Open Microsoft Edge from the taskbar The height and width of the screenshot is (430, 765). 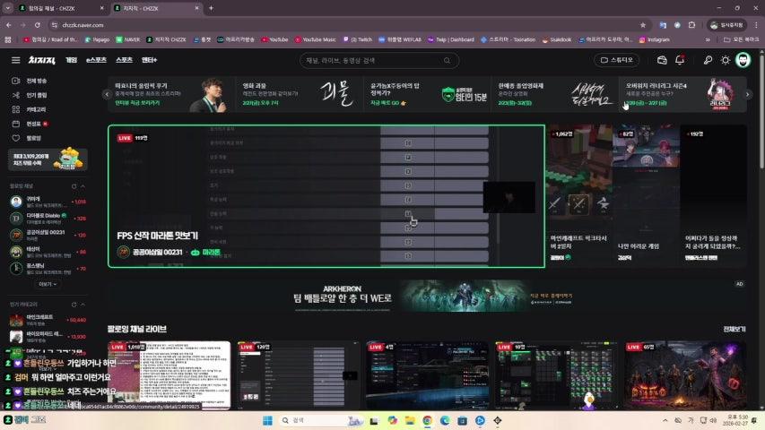(x=445, y=420)
